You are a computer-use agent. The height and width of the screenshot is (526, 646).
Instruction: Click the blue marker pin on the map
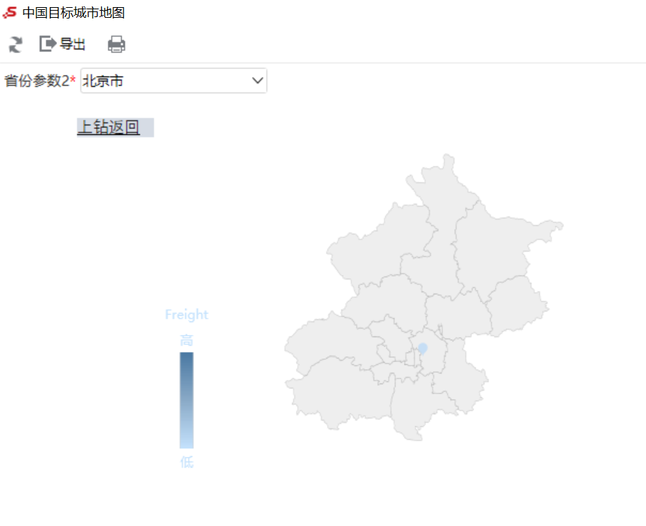[422, 349]
